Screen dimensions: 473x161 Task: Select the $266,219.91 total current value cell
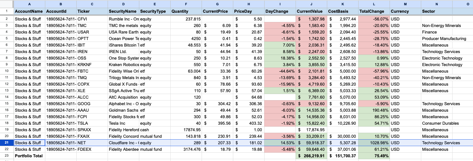(311, 156)
